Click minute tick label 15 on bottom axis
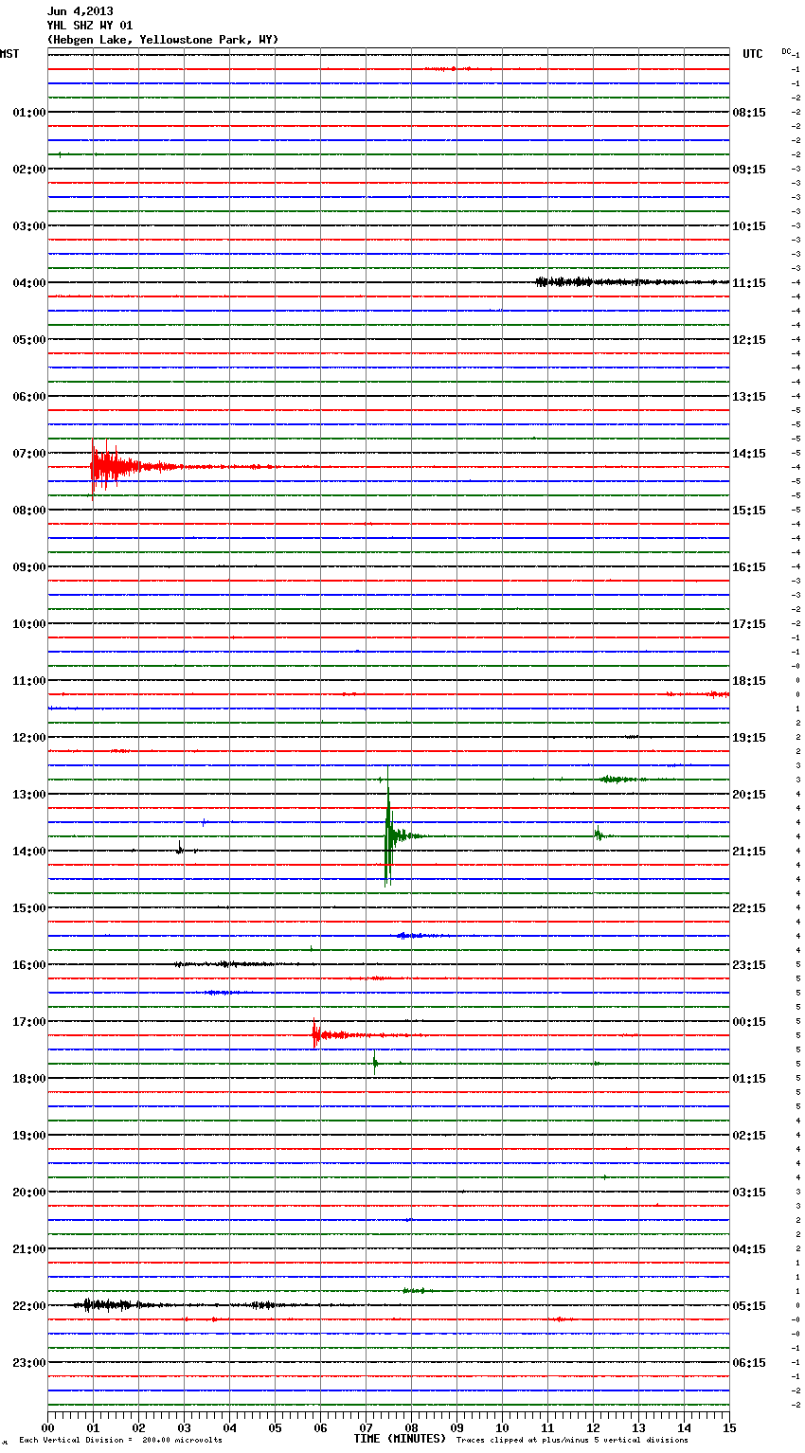805x1453 pixels. [x=729, y=1427]
